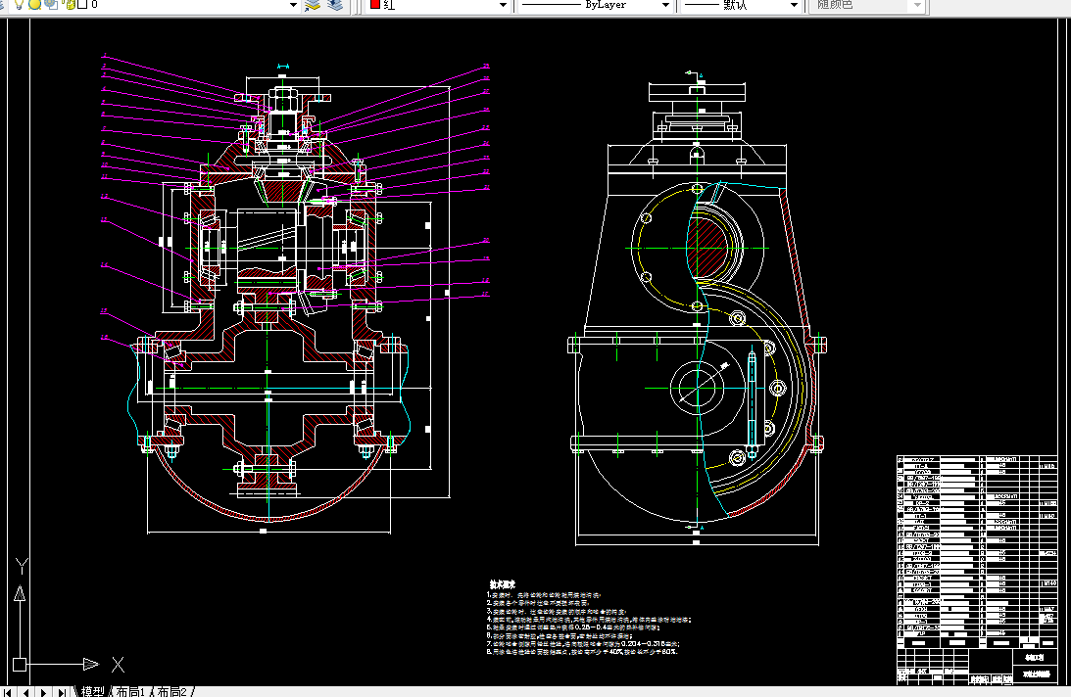
Task: Click the 默认 lineweight text
Action: pos(736,4)
